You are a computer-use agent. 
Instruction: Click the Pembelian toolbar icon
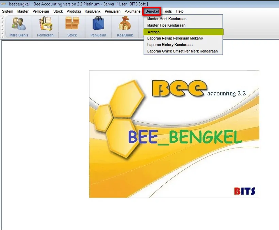click(45, 27)
